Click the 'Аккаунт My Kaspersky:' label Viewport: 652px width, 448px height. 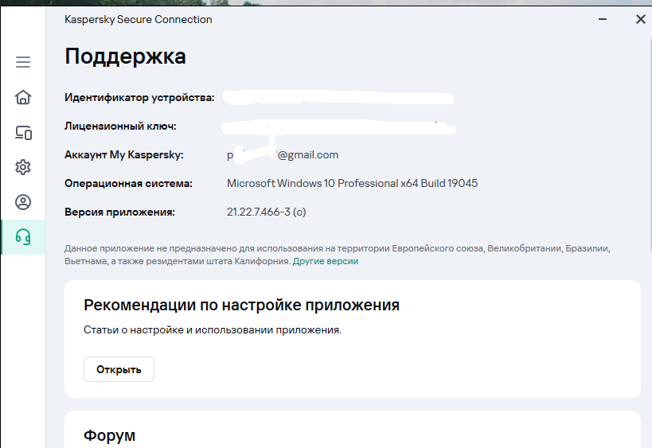(124, 154)
